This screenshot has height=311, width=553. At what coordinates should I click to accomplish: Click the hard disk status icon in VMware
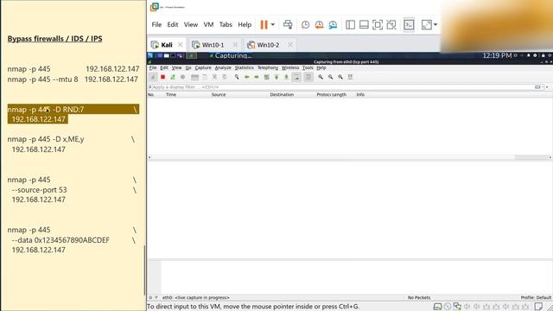click(438, 307)
